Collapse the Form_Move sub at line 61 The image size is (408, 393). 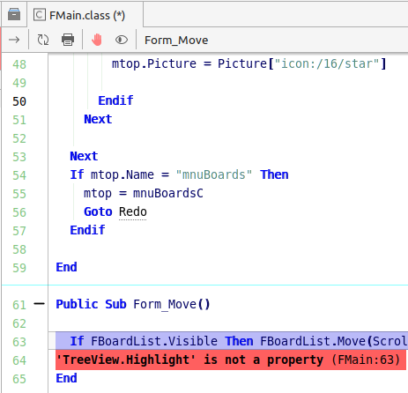(39, 304)
